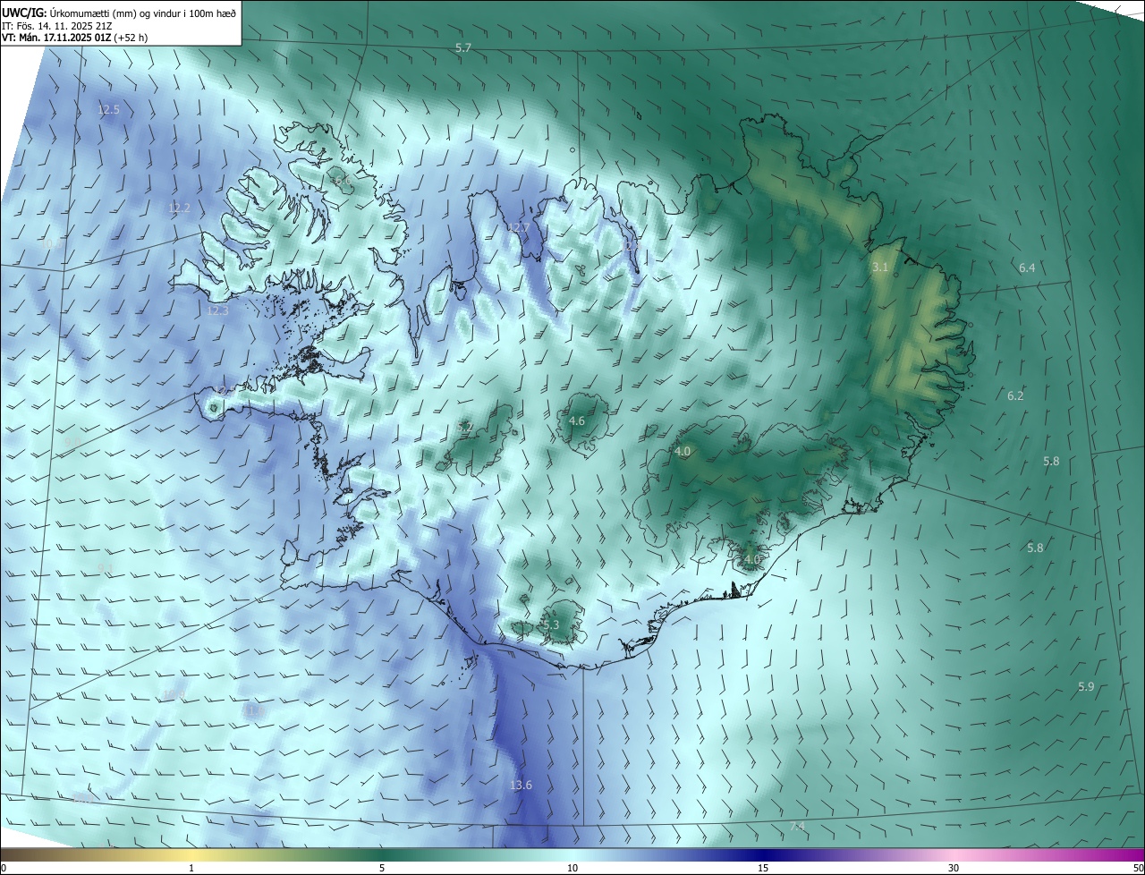The image size is (1145, 875).
Task: Click the map title 'Úrkomumætti (mm) og vindur í 100m hæð'
Action: click(143, 13)
